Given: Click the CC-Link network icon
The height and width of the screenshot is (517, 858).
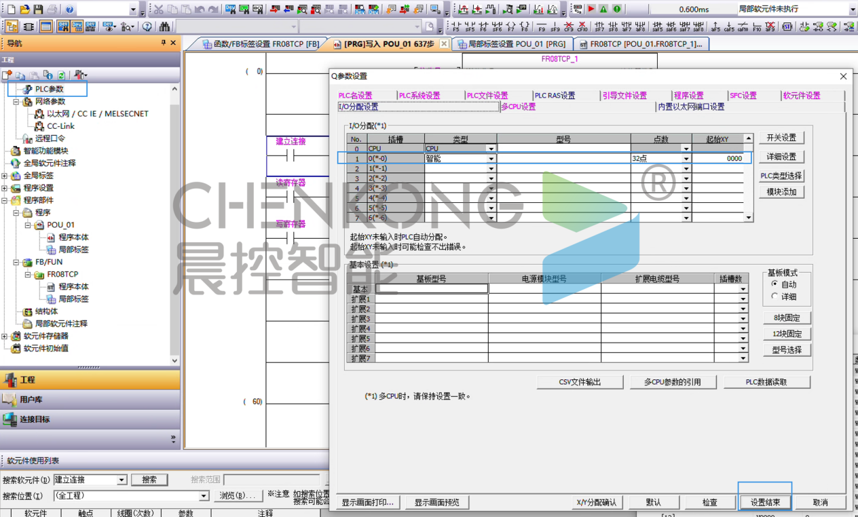Looking at the screenshot, I should coord(39,126).
